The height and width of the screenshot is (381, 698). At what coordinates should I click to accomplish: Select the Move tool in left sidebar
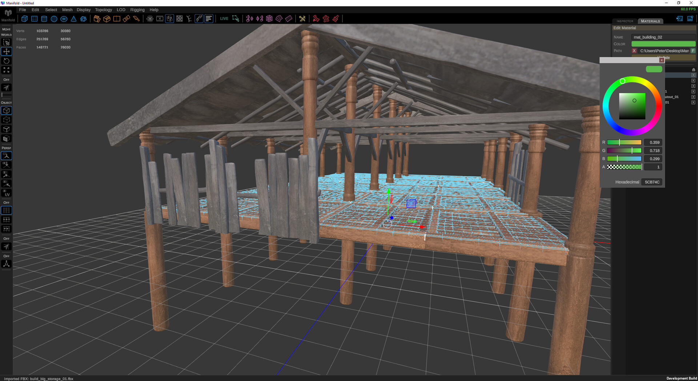click(x=6, y=51)
